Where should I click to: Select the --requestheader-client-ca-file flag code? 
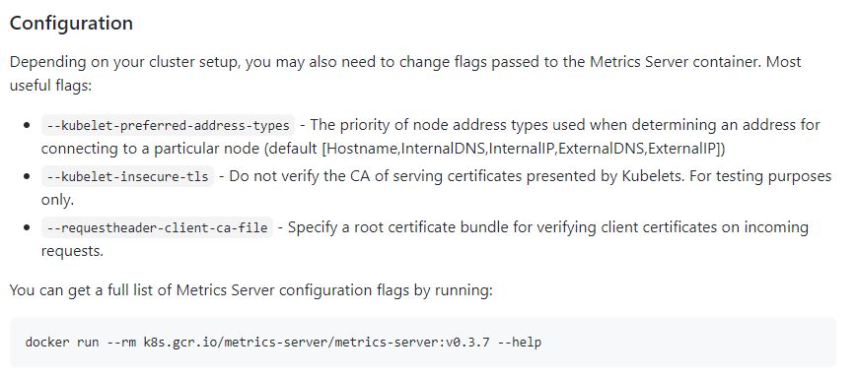coord(157,227)
